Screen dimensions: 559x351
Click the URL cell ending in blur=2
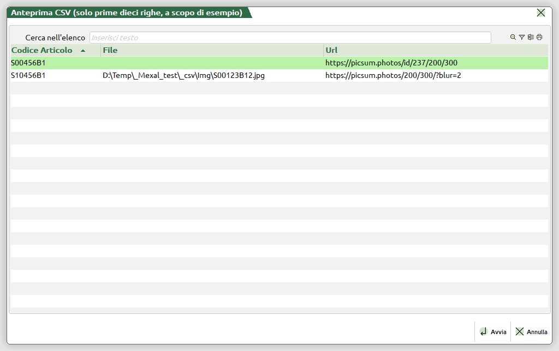(x=393, y=75)
